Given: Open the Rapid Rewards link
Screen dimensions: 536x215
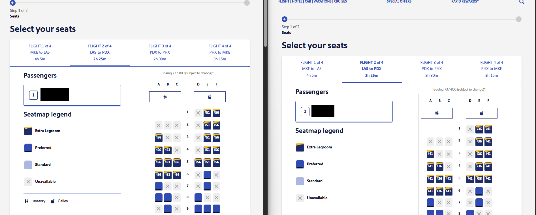Looking at the screenshot, I should (x=465, y=2).
